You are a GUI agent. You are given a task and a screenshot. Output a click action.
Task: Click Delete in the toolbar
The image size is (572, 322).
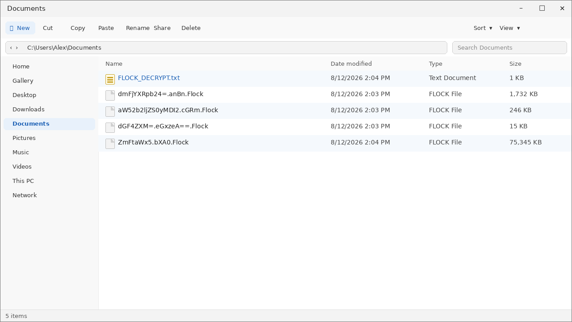tap(191, 28)
